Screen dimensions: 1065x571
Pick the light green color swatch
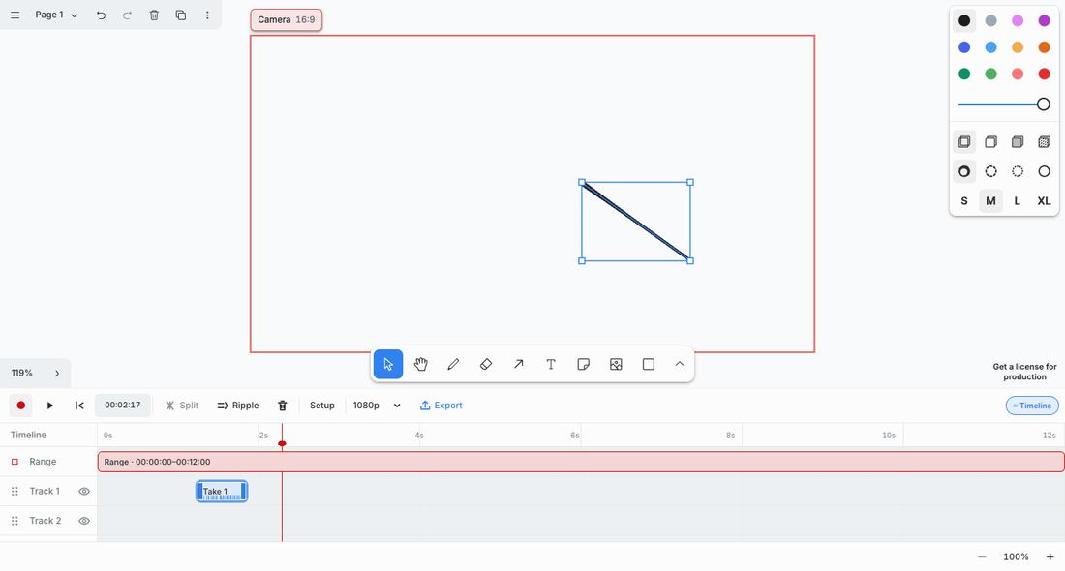point(991,74)
